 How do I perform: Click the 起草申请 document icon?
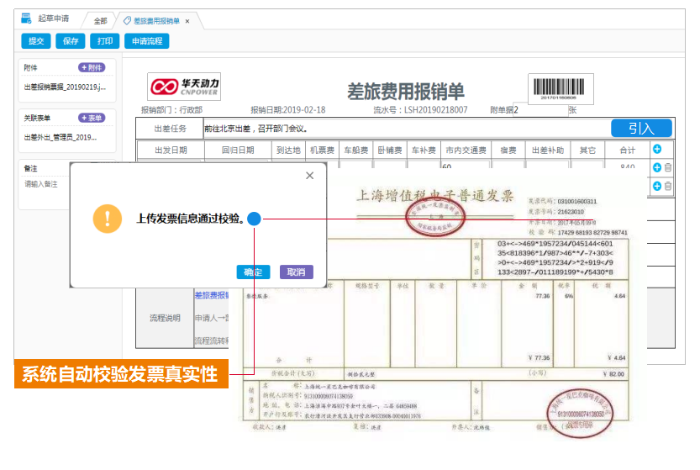[x=27, y=18]
